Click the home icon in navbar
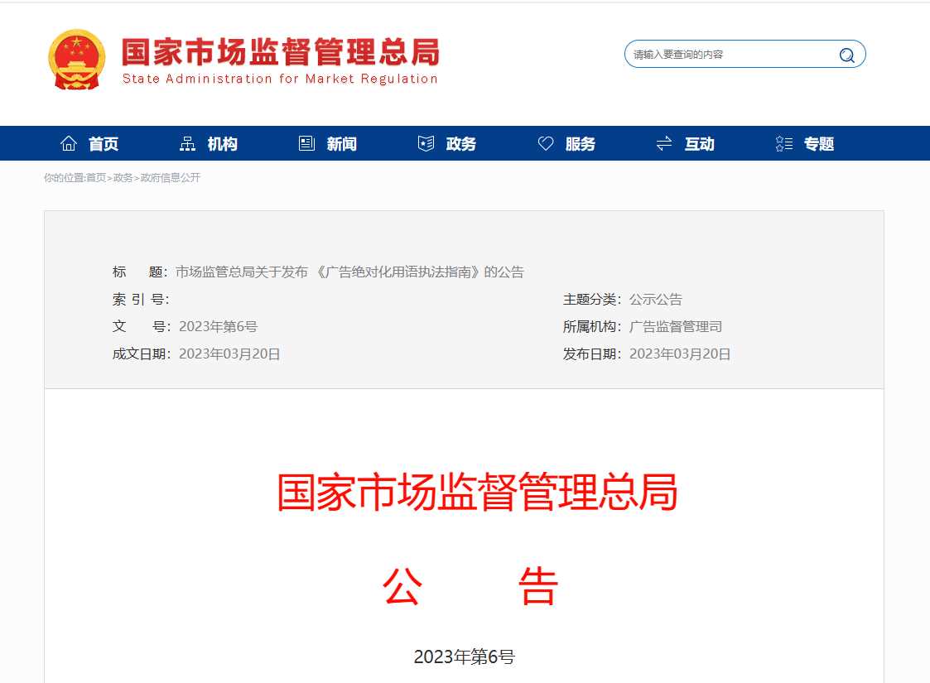Image resolution: width=930 pixels, height=683 pixels. (x=69, y=143)
